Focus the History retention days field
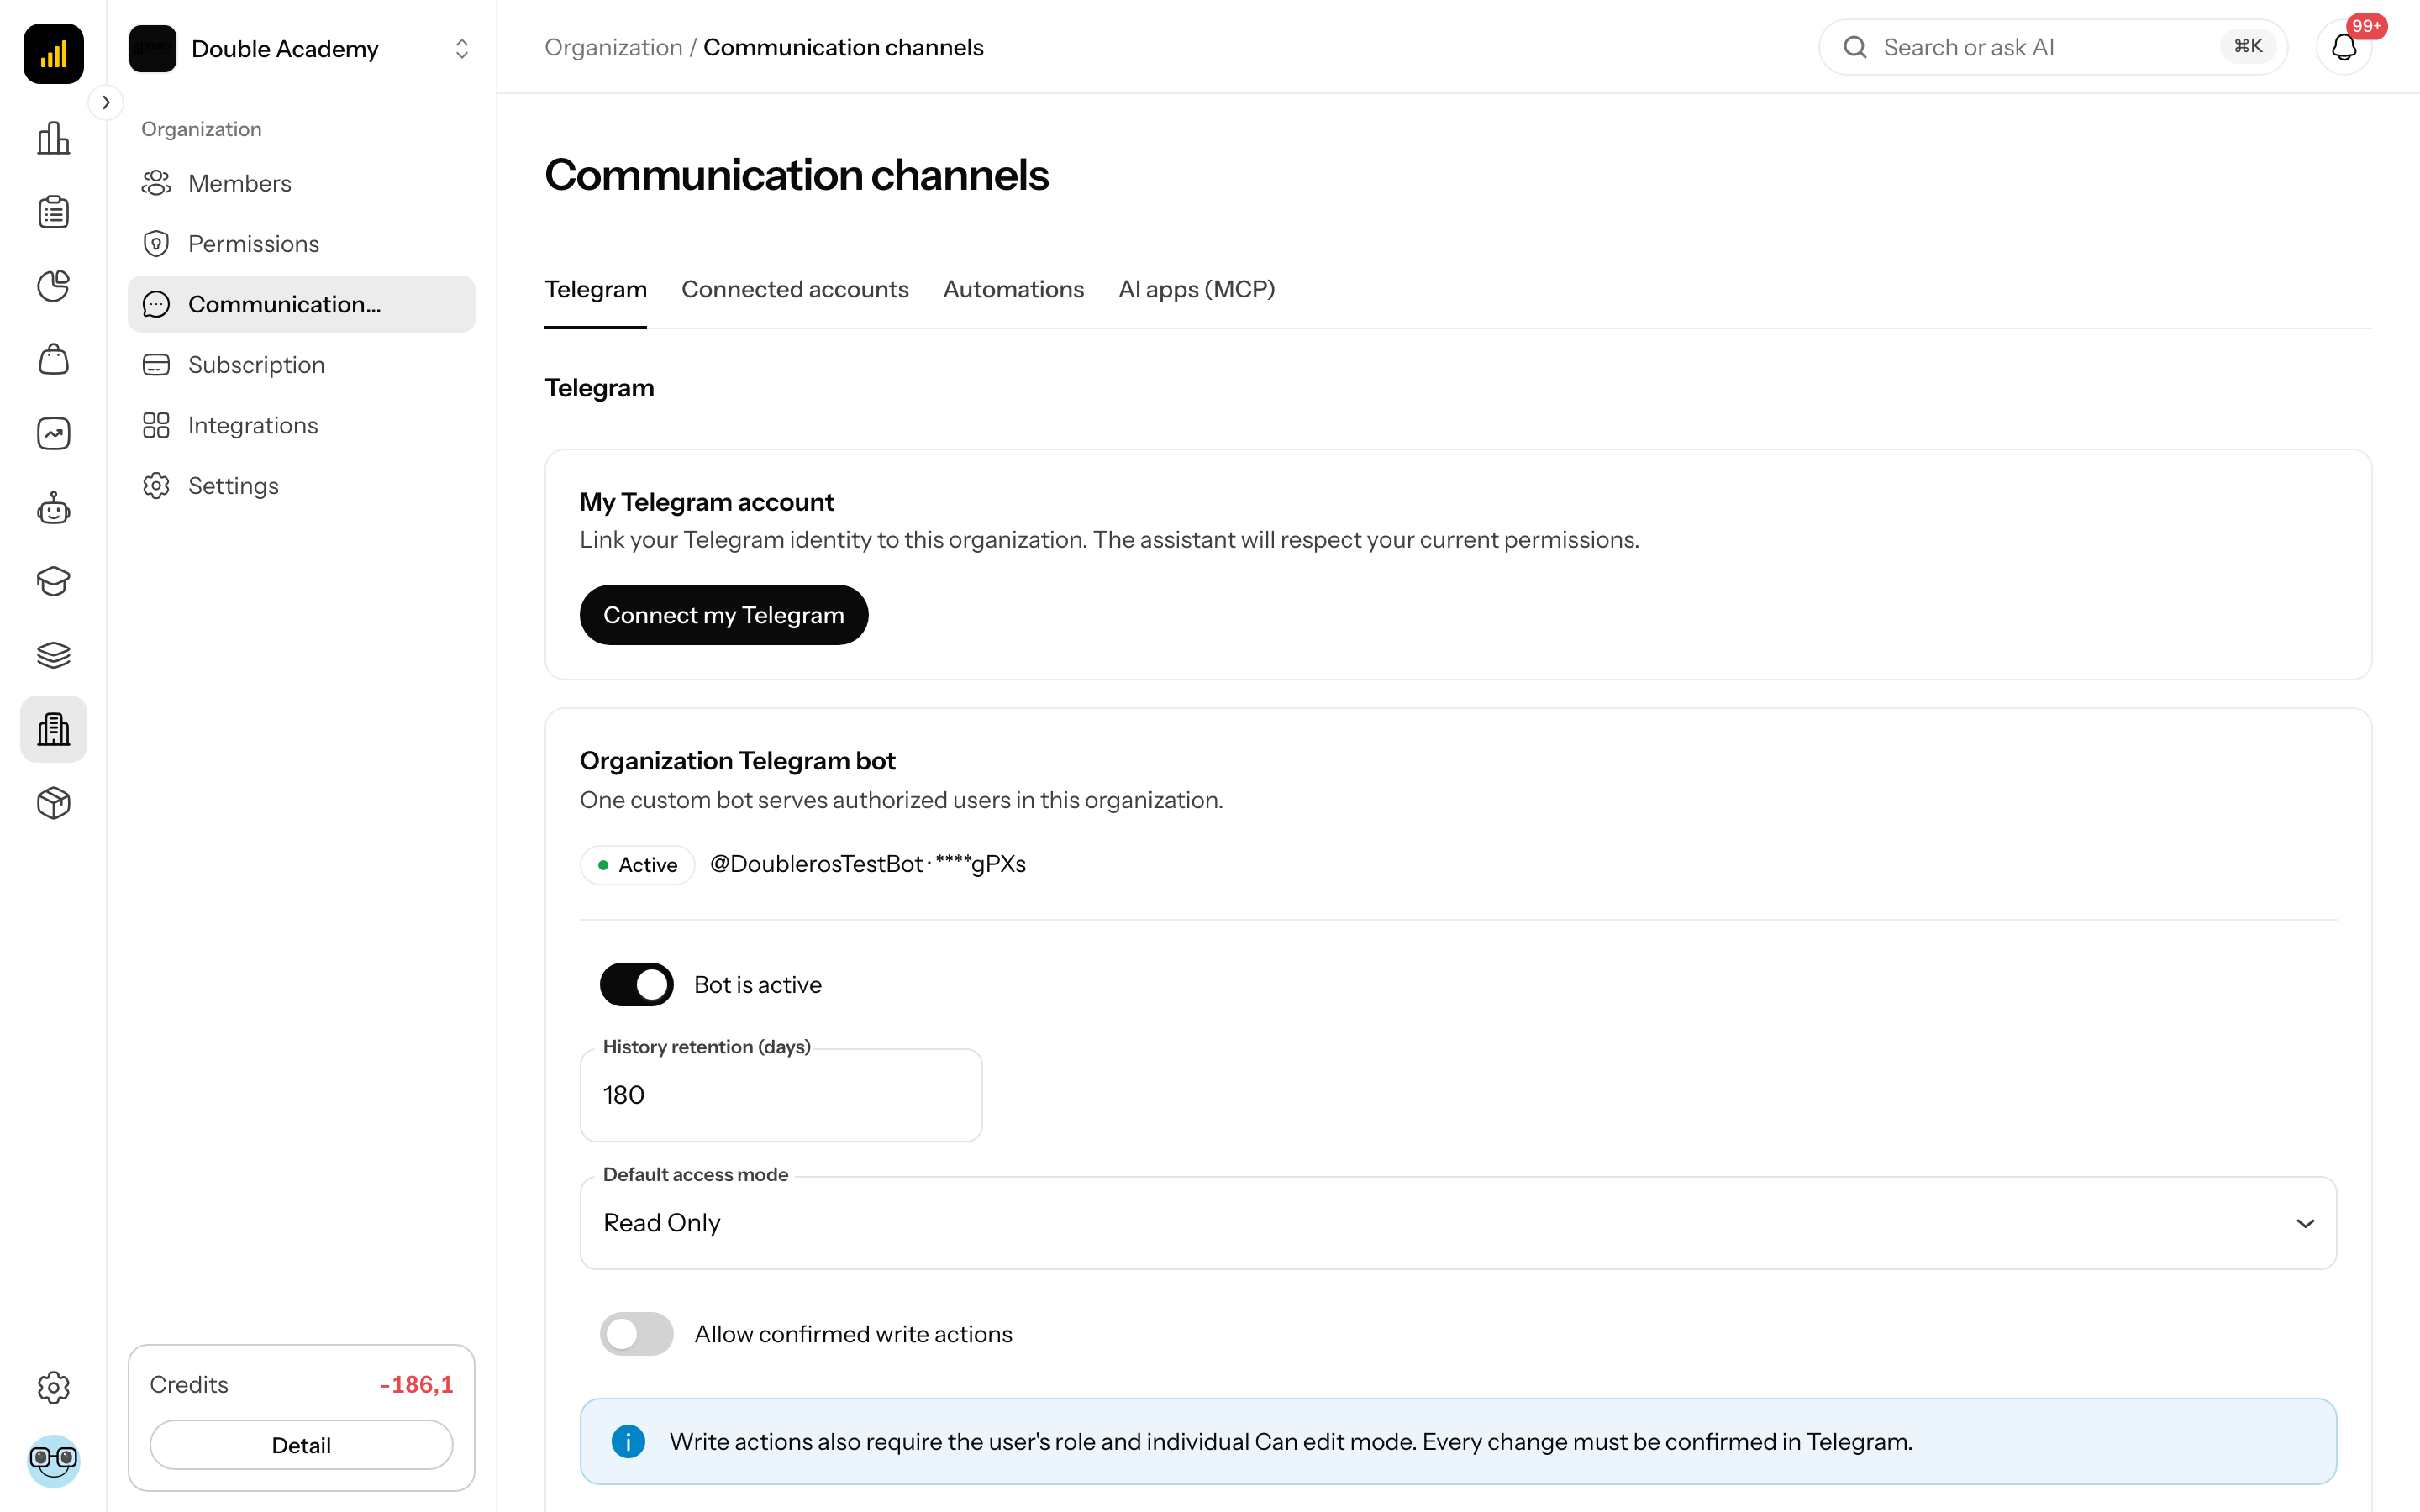2420x1512 pixels. [781, 1095]
